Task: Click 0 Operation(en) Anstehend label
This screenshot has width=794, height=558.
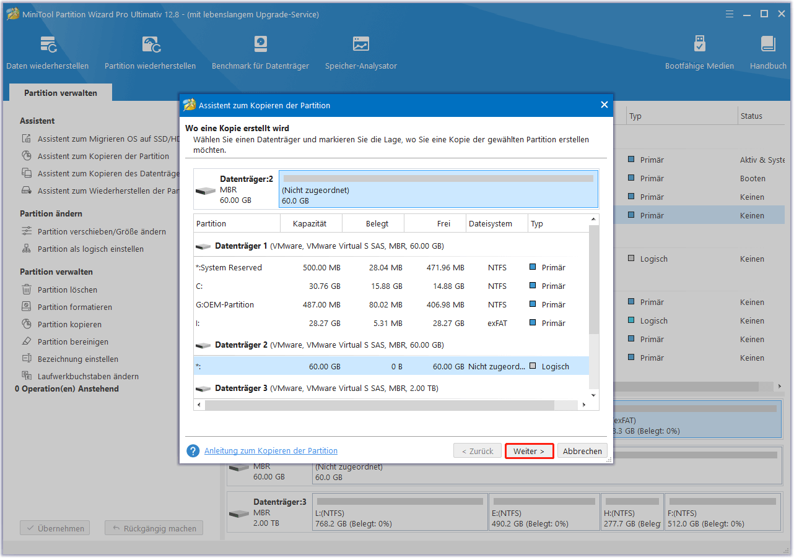Action: pyautogui.click(x=67, y=389)
